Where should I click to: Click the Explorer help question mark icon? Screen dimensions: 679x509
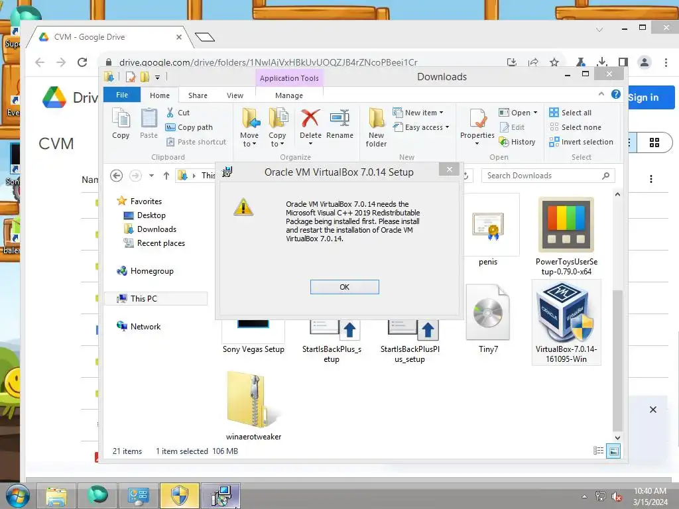[616, 94]
